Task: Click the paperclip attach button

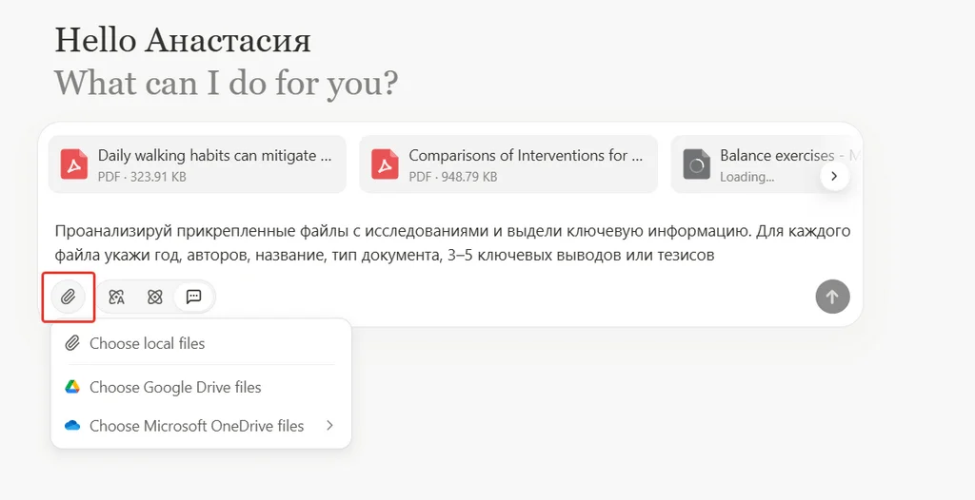Action: pyautogui.click(x=68, y=297)
